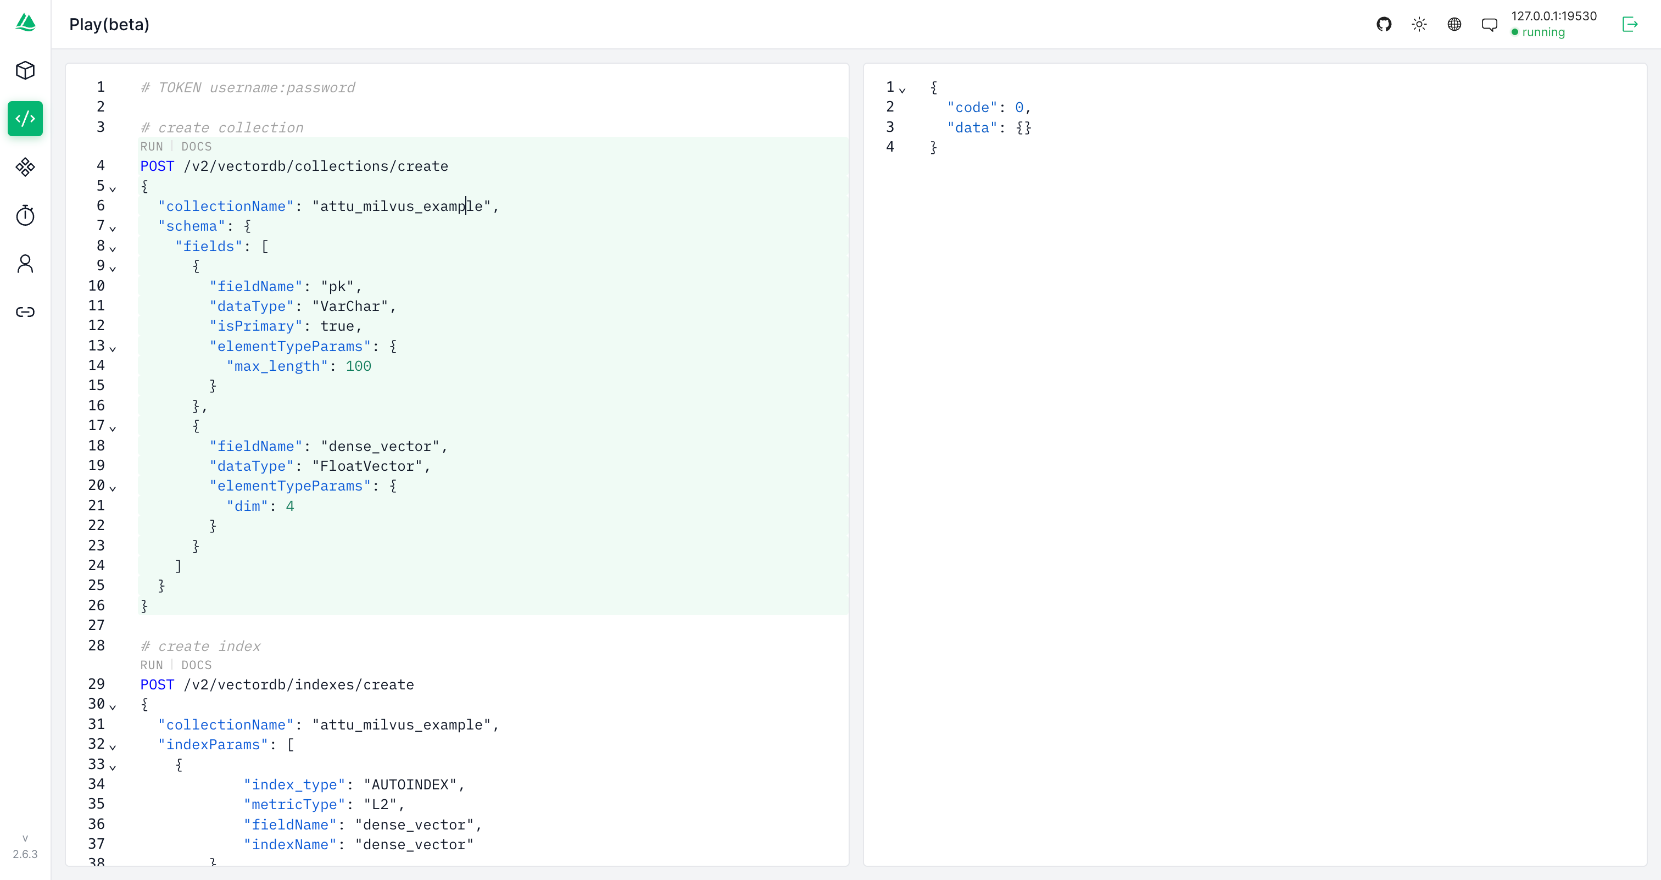1661x880 pixels.
Task: Toggle light/dark theme with sun icon
Action: [1419, 24]
